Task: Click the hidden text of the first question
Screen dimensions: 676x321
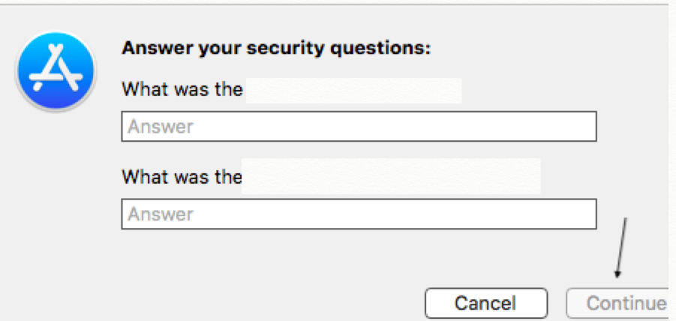Action: (x=353, y=91)
